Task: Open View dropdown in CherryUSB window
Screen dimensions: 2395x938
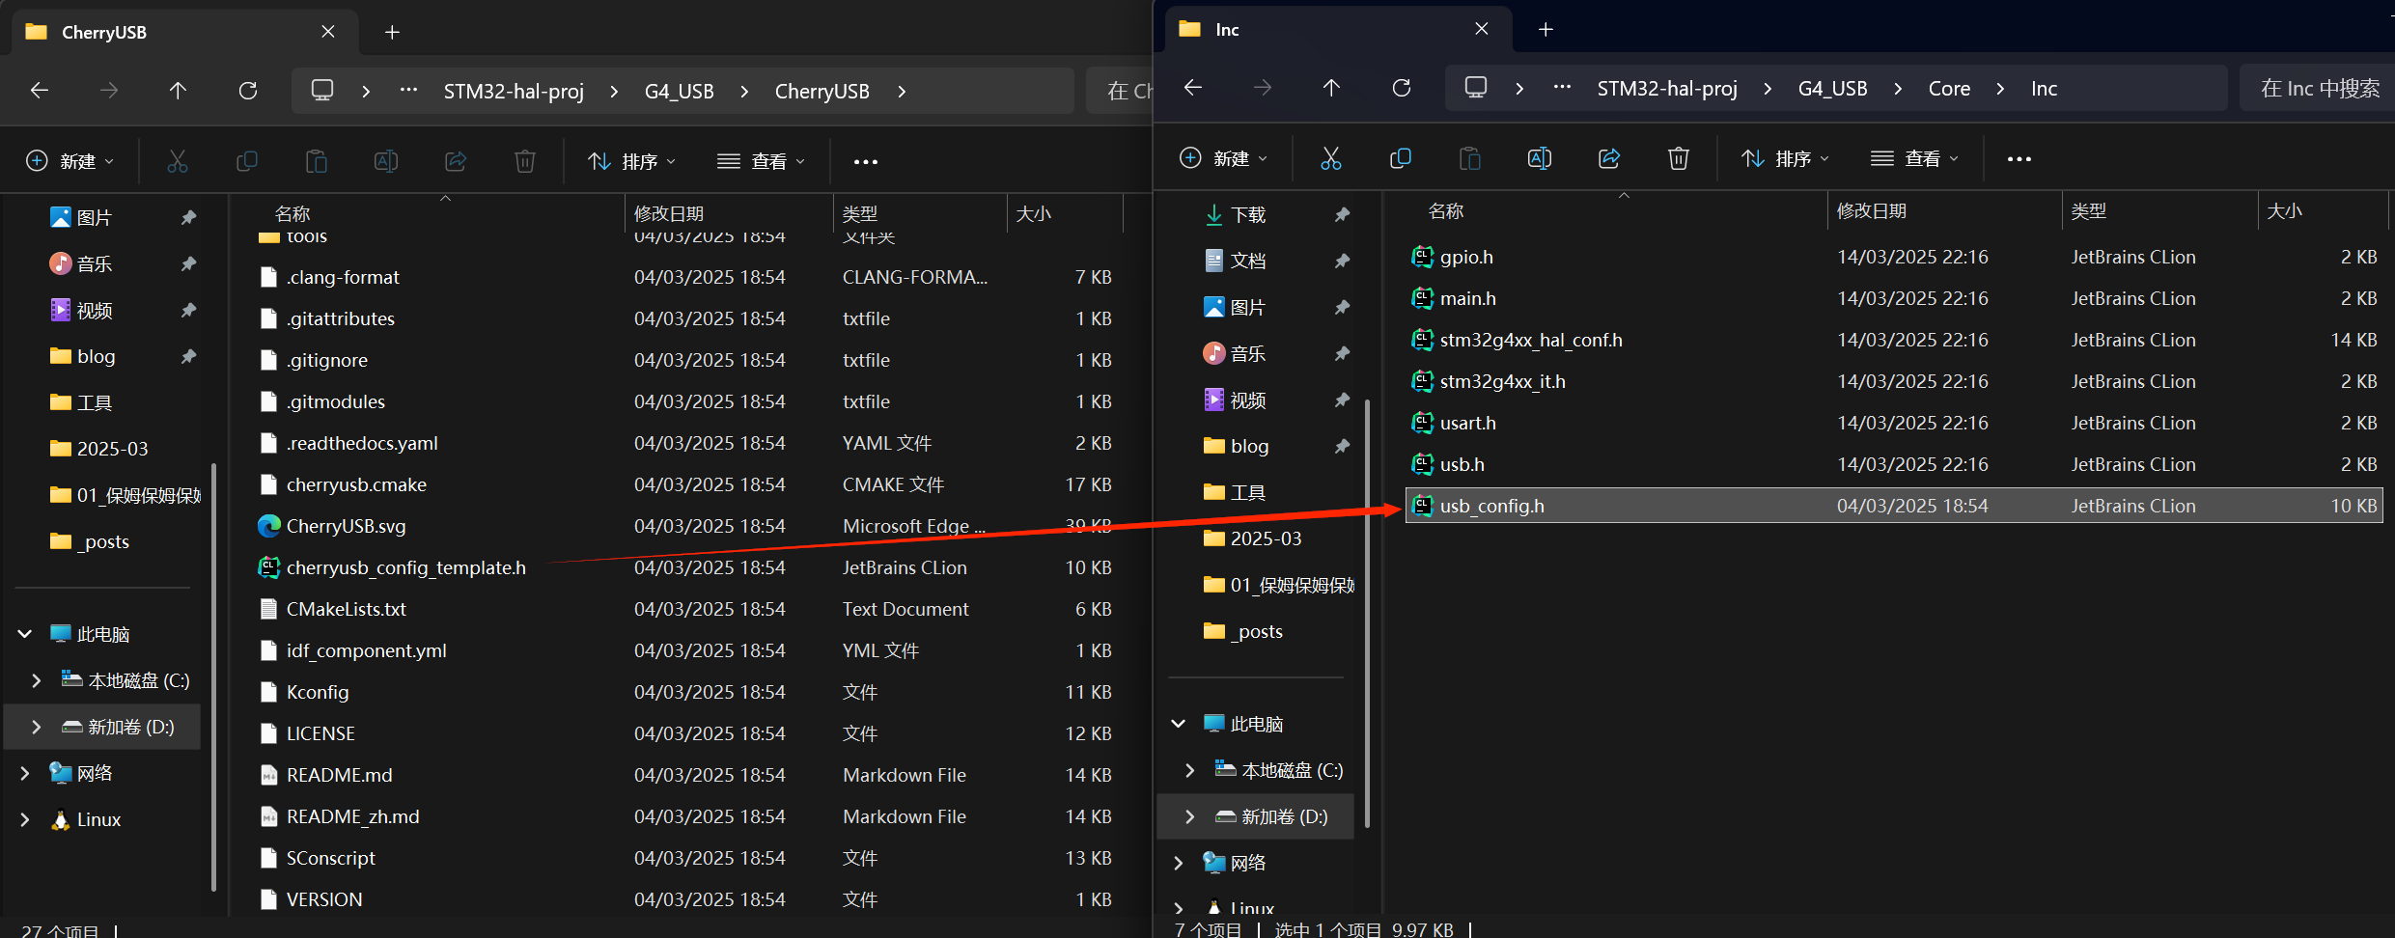Action: 761,161
